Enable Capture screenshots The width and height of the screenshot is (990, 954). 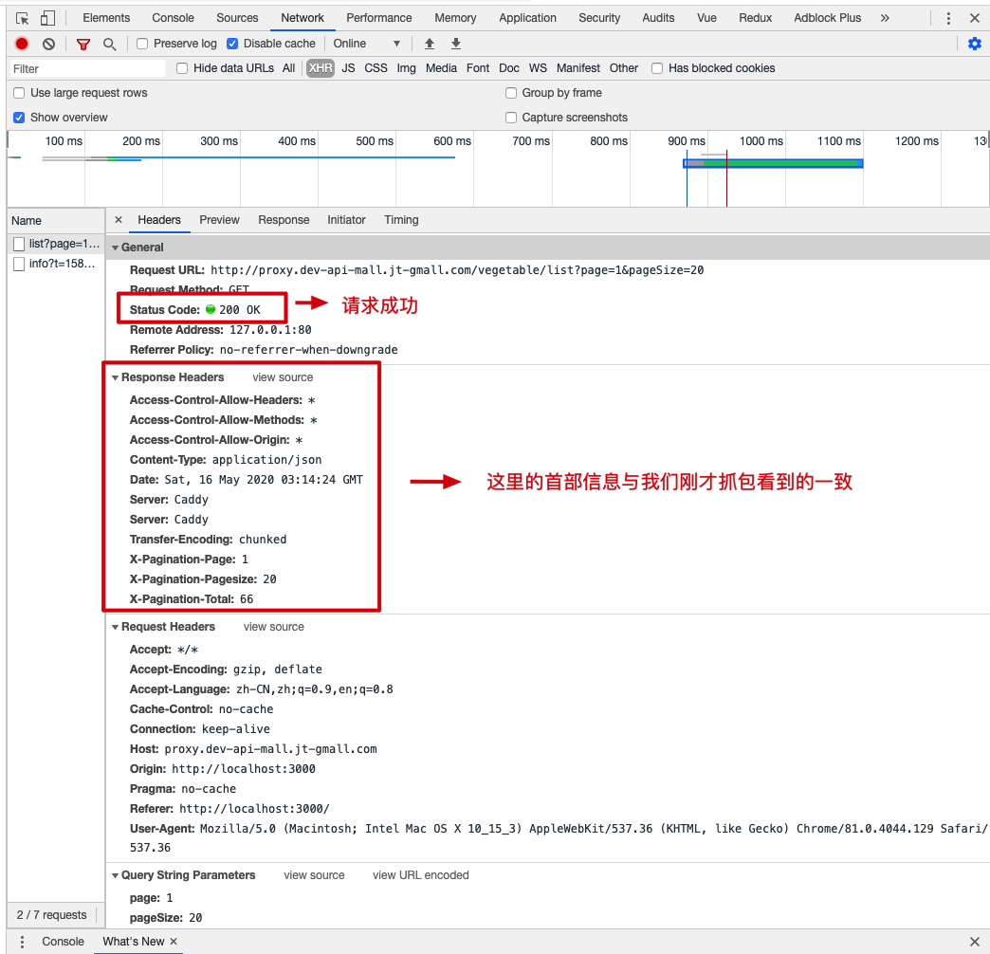[x=511, y=118]
